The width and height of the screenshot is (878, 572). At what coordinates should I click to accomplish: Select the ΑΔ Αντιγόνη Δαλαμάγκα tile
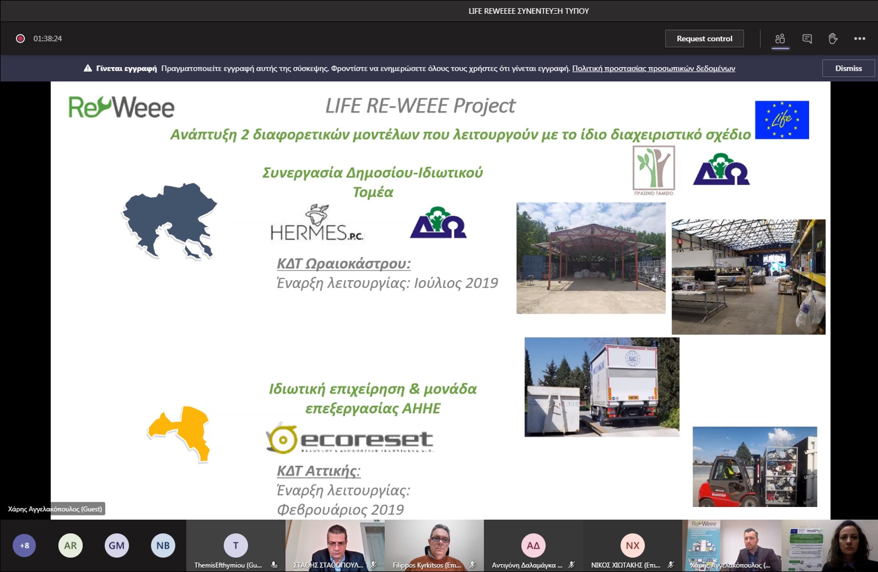(533, 546)
